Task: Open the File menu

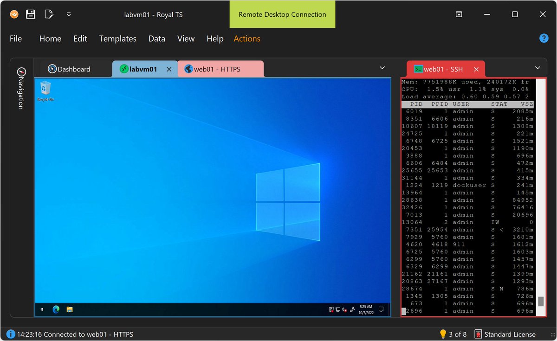Action: click(16, 39)
